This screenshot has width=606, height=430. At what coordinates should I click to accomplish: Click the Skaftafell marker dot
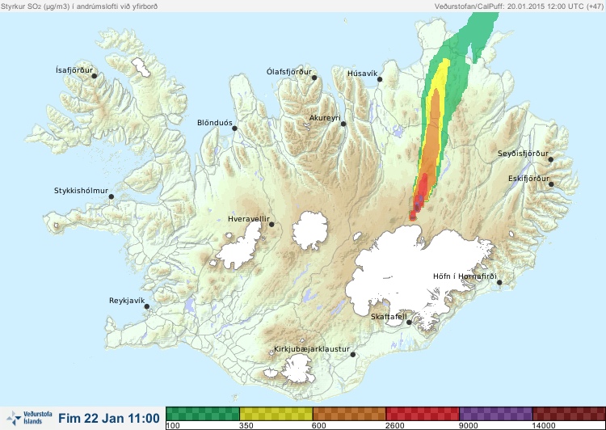[x=409, y=322]
